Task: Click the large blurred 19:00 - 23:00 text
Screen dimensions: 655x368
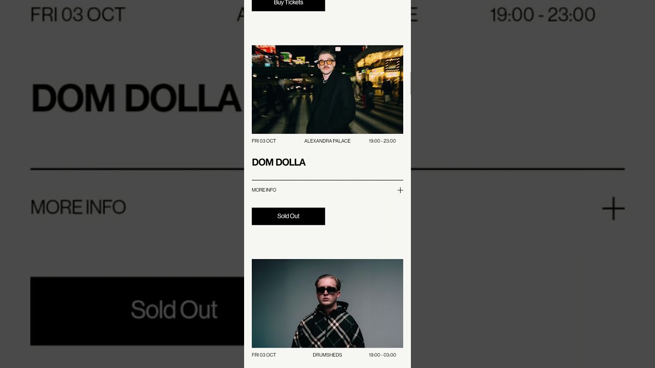Action: [543, 14]
